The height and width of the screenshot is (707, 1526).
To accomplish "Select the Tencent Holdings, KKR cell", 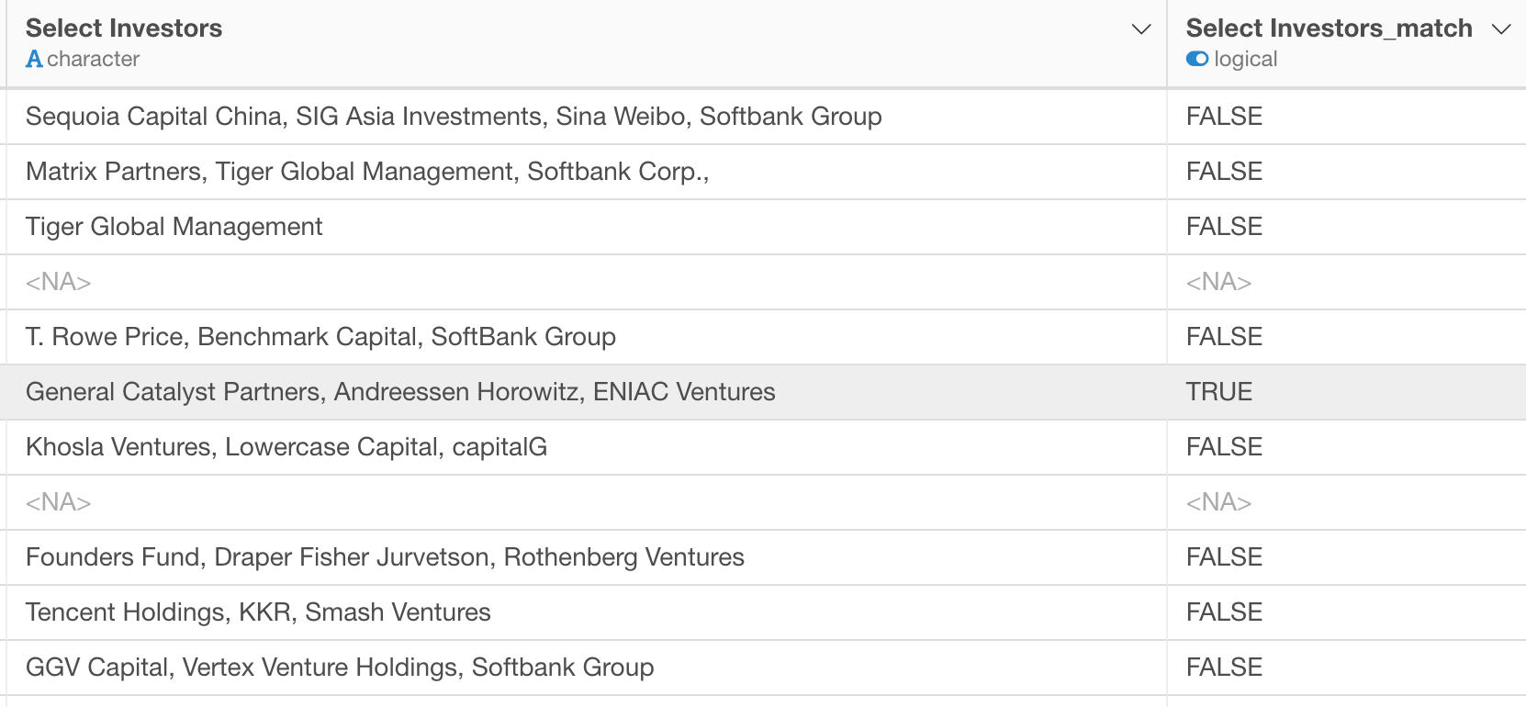I will click(586, 612).
